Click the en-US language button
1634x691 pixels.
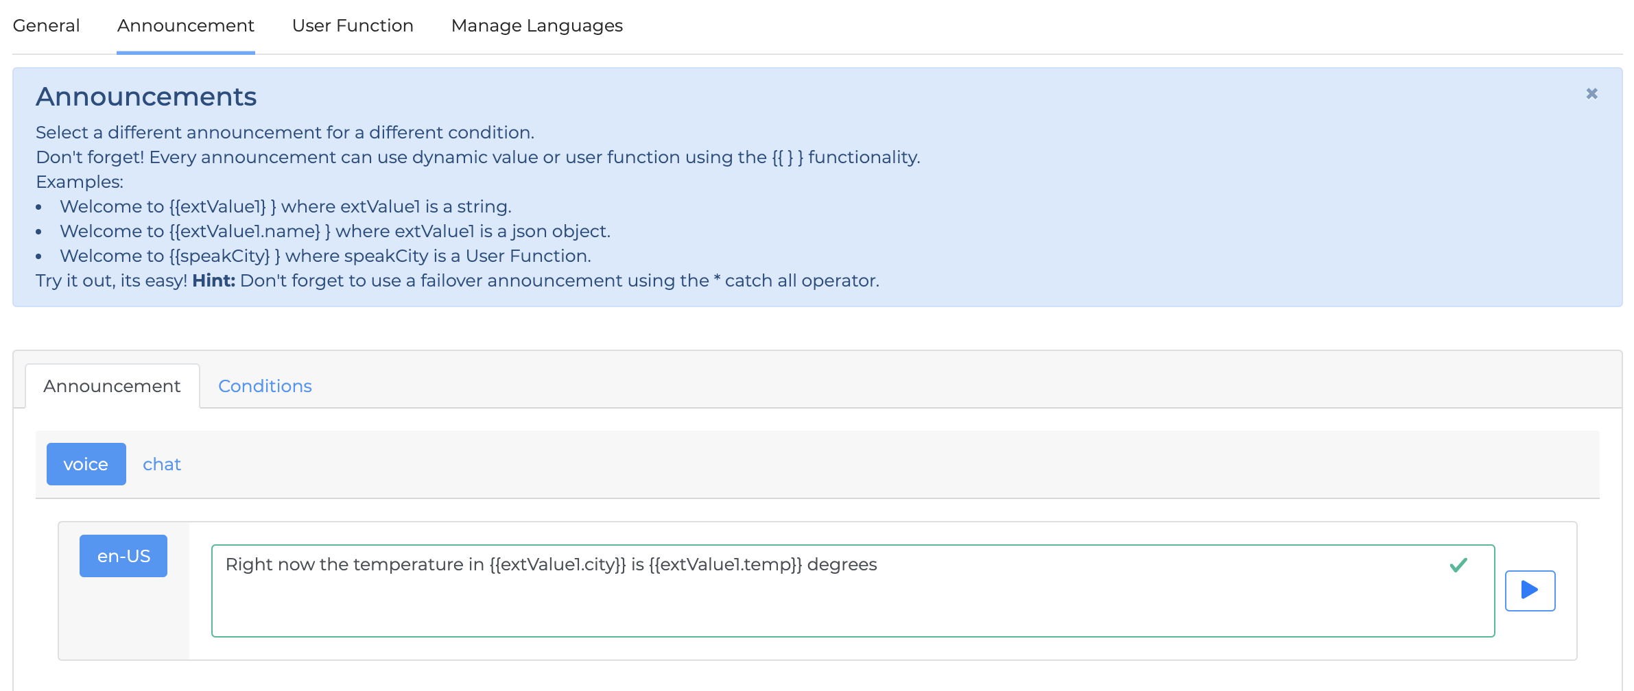(123, 556)
